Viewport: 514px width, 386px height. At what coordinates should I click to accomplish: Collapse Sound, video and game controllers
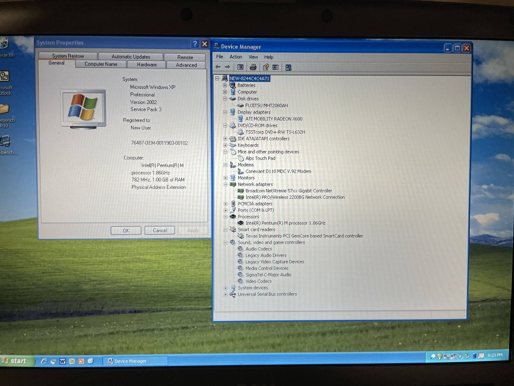[x=226, y=243]
